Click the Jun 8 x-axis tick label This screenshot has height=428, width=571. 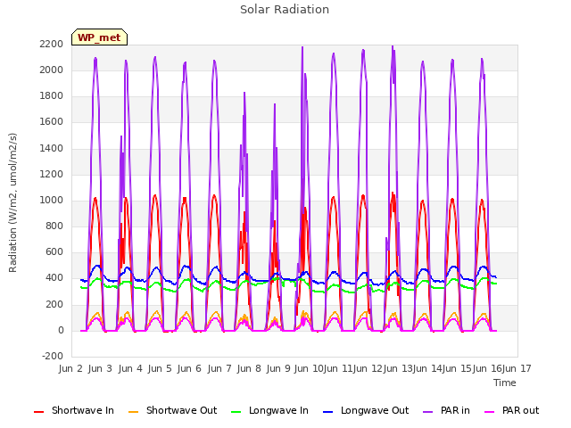click(x=249, y=368)
